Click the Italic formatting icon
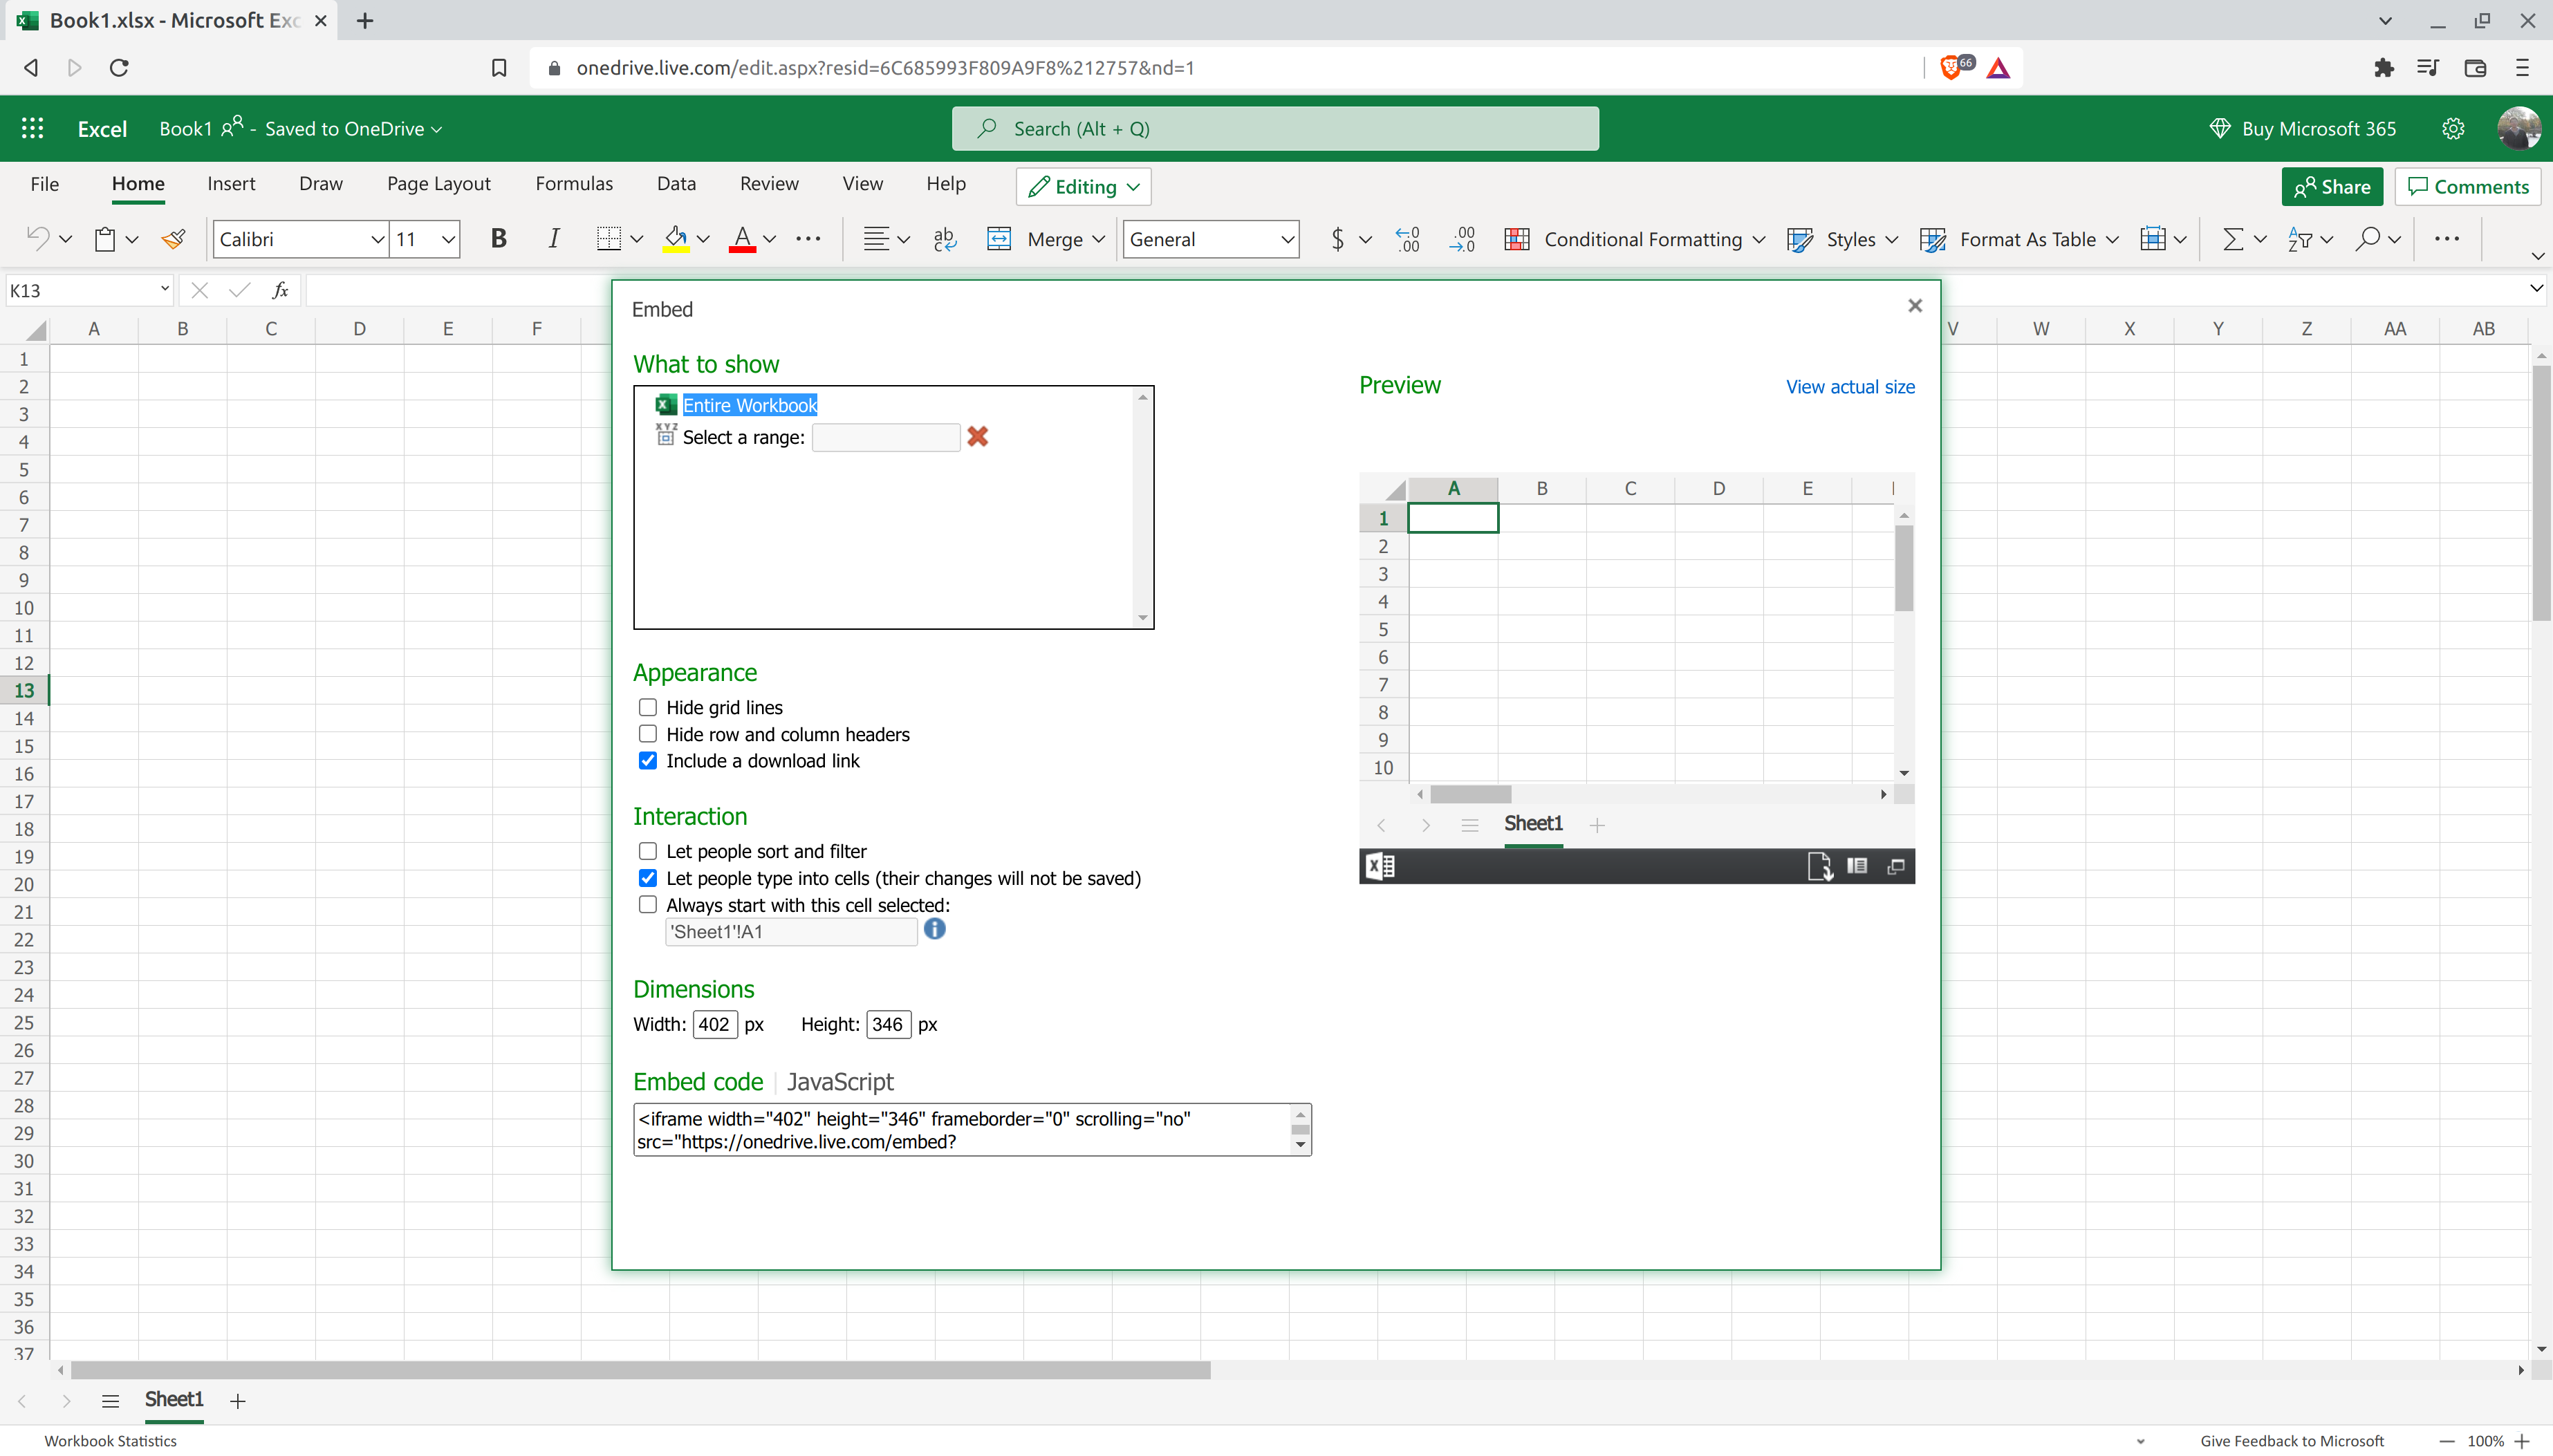The height and width of the screenshot is (1456, 2553). [554, 239]
